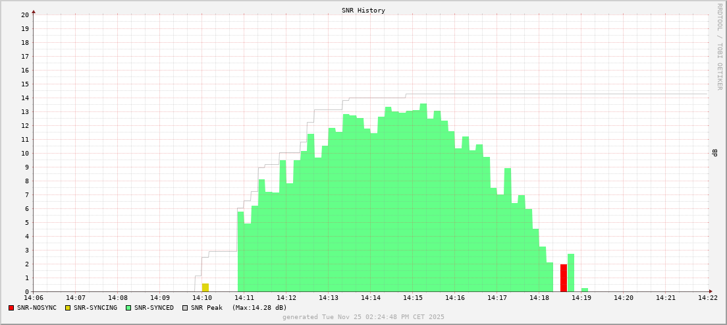Click the dB unit label on right side

pyautogui.click(x=714, y=153)
